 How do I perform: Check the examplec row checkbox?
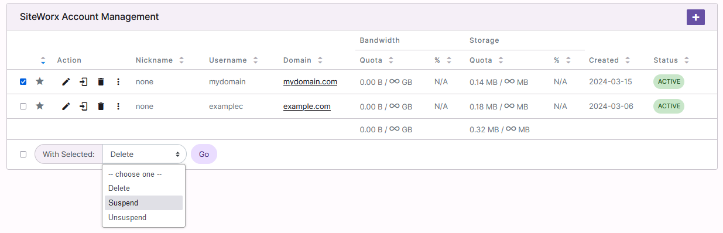23,107
